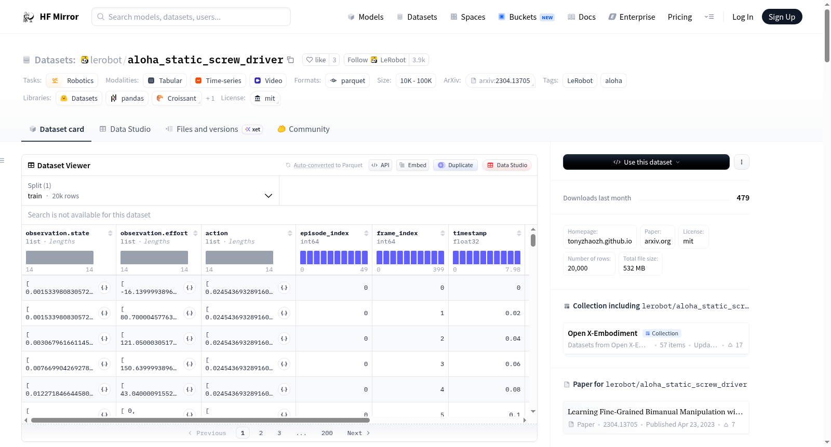Image resolution: width=831 pixels, height=447 pixels.
Task: Click the HF Mirror logo icon
Action: (29, 17)
